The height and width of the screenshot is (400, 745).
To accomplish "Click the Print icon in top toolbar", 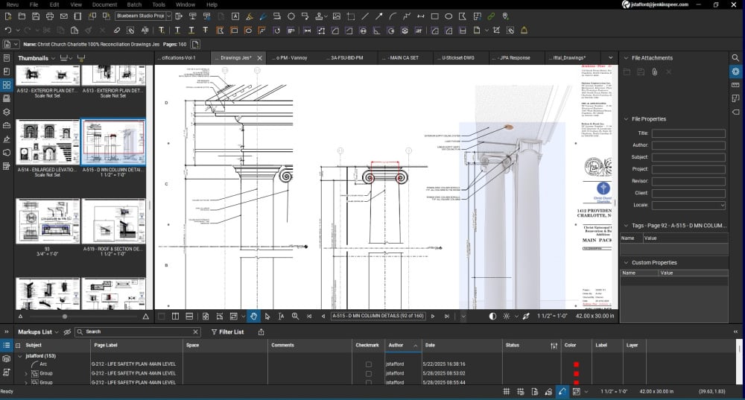I will 50,16.
